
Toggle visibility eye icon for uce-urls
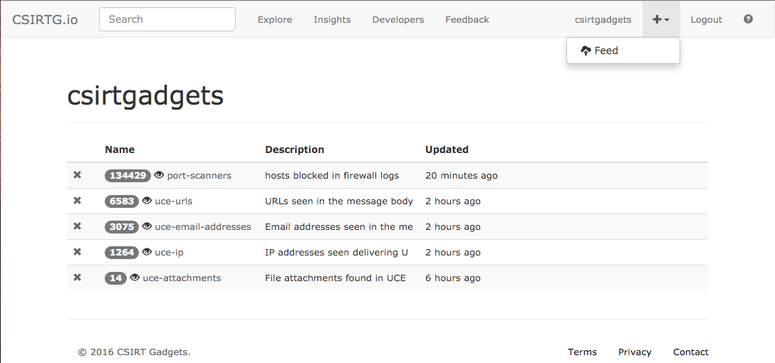pos(147,201)
